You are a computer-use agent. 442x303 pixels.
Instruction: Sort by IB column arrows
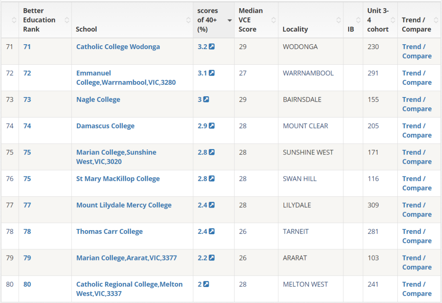pyautogui.click(x=358, y=20)
